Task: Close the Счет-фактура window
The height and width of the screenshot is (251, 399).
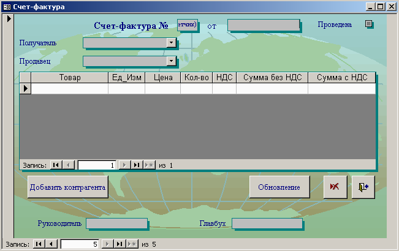Action: pyautogui.click(x=392, y=7)
